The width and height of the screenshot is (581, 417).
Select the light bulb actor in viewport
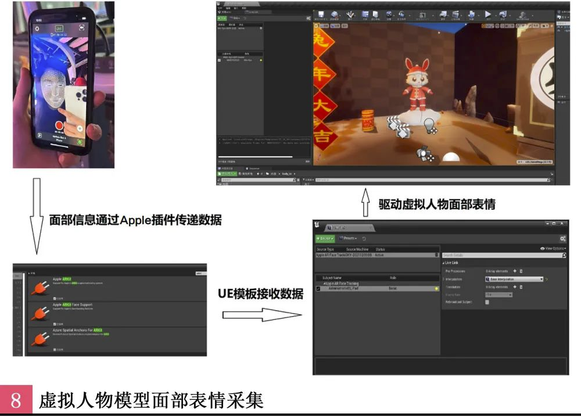pos(429,125)
